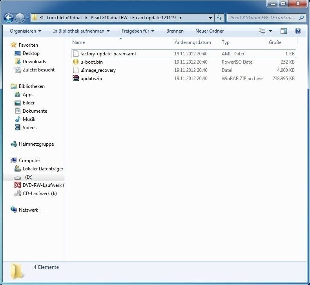310x285 pixels.
Task: Open the Organisieren menu
Action: point(26,31)
